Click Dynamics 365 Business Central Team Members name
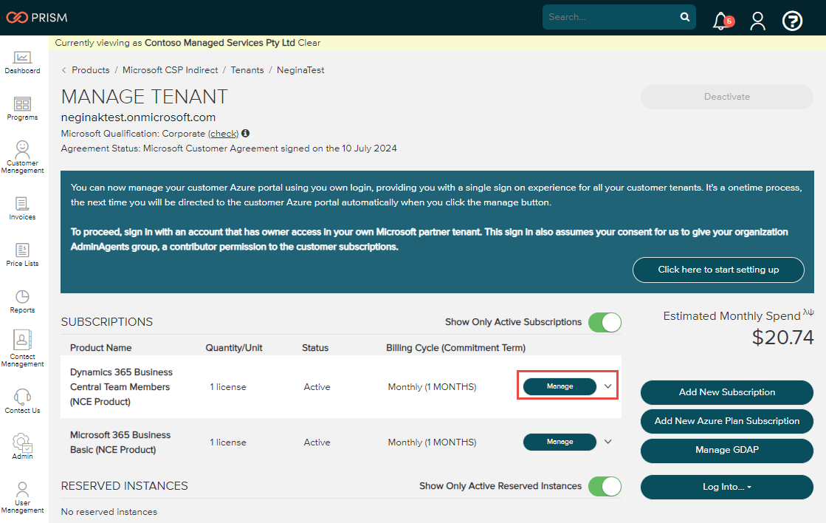This screenshot has width=826, height=523. click(x=121, y=387)
